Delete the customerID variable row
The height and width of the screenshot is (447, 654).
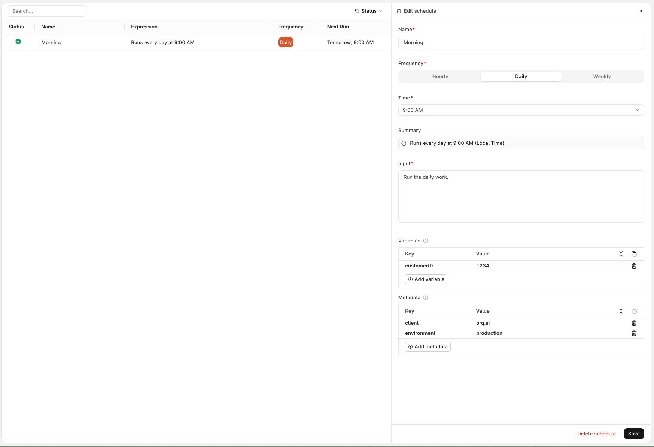click(x=634, y=266)
